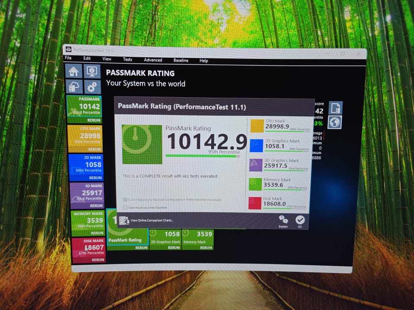The image size is (414, 310).
Task: Open the settings gears icon
Action: click(92, 87)
